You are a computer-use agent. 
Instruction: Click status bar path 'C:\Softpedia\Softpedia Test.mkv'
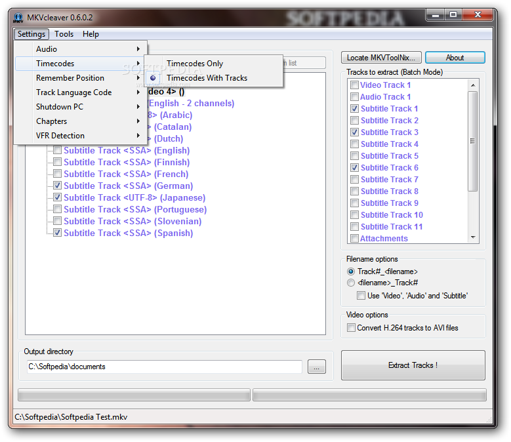click(71, 417)
